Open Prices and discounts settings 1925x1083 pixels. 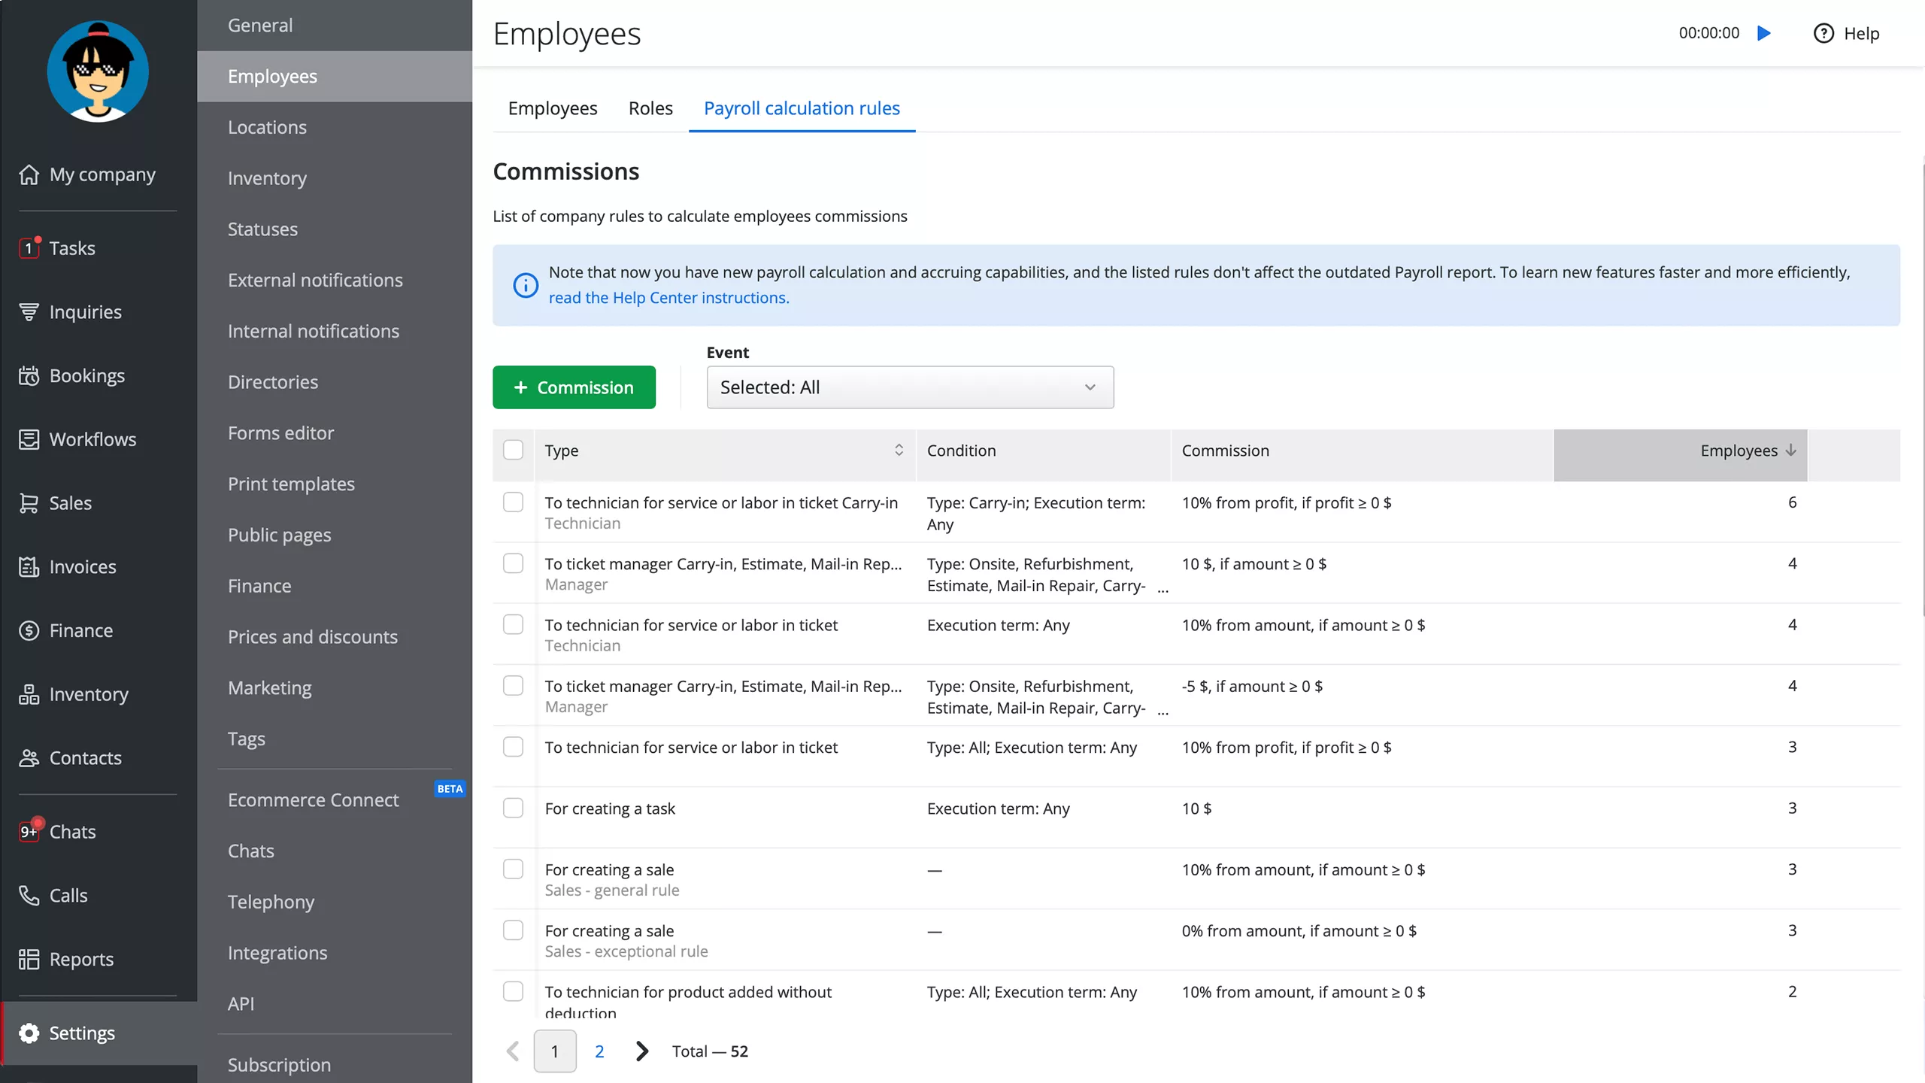(x=313, y=636)
